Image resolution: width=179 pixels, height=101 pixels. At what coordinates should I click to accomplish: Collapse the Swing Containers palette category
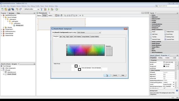pos(151,29)
